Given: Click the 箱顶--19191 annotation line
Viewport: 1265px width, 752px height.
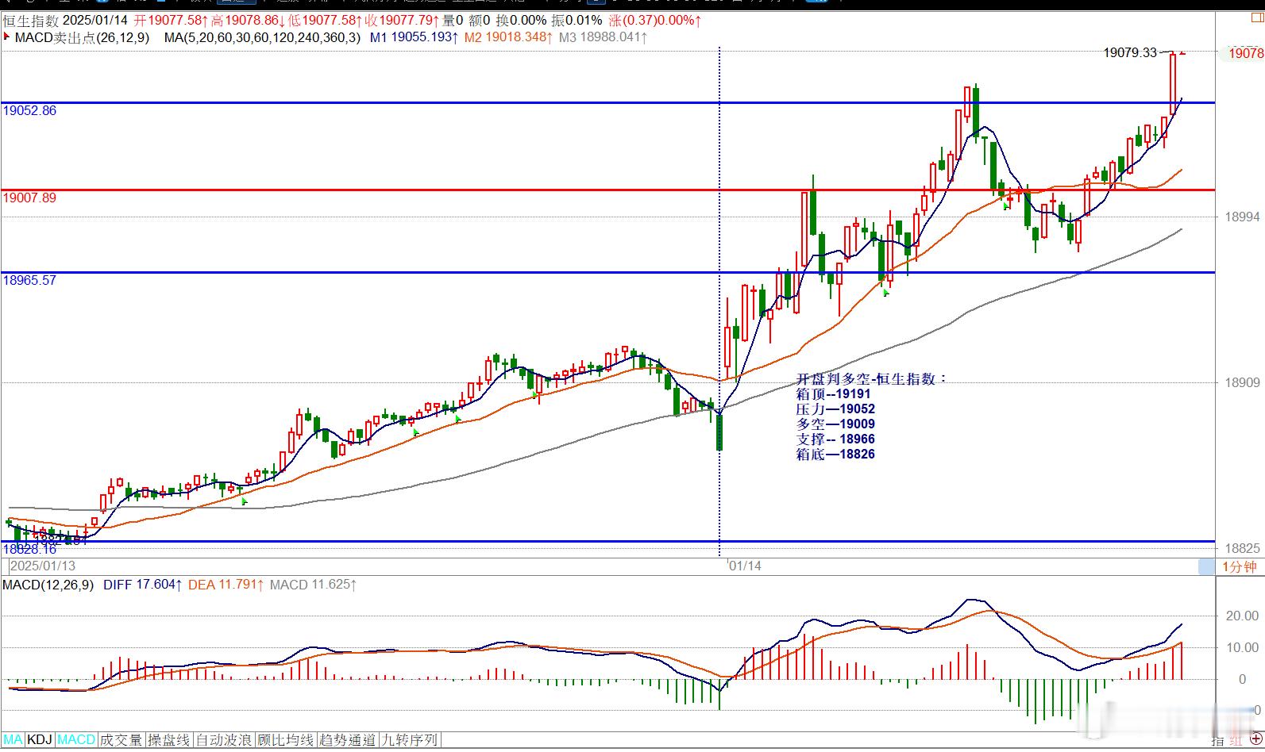Looking at the screenshot, I should click(x=833, y=394).
